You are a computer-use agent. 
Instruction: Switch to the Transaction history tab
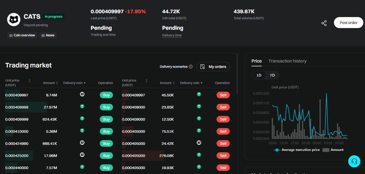coord(287,61)
